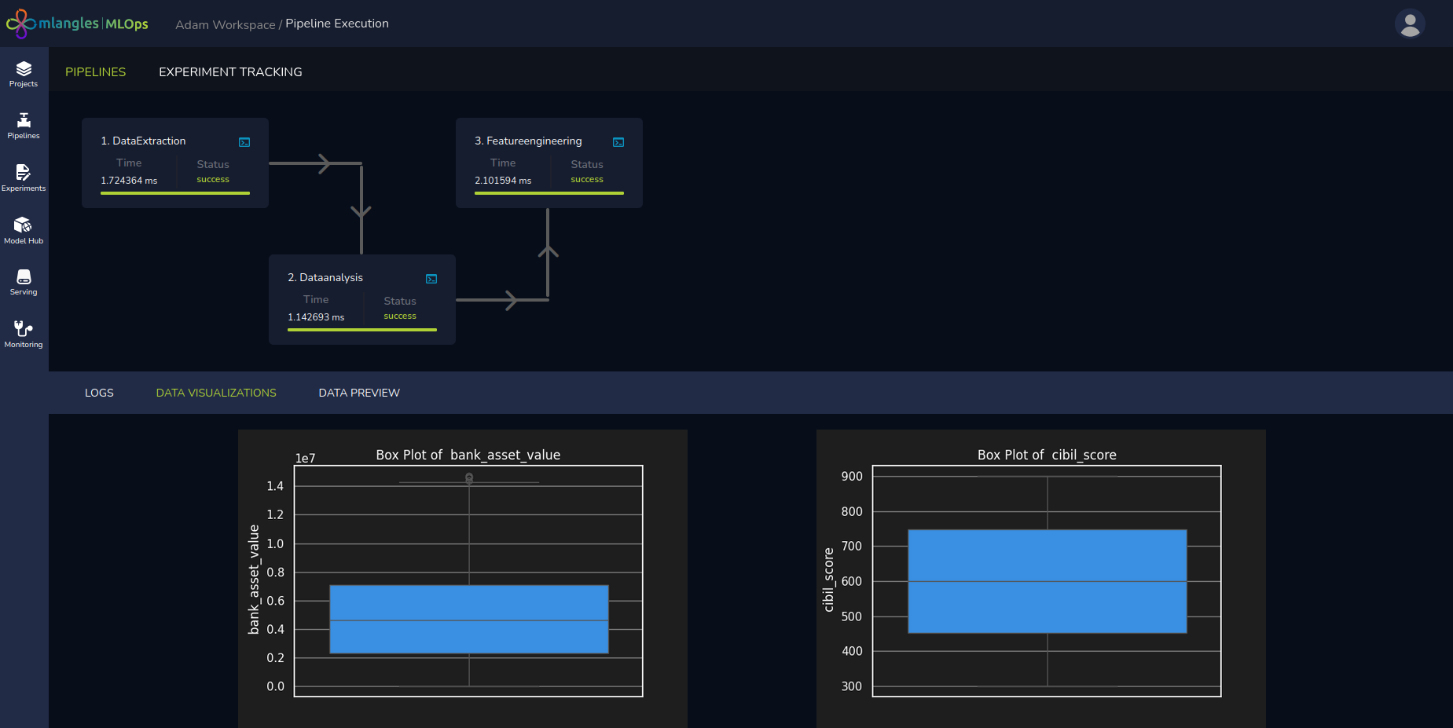Go to Pipelines in sidebar
Viewport: 1453px width, 728px height.
point(24,126)
